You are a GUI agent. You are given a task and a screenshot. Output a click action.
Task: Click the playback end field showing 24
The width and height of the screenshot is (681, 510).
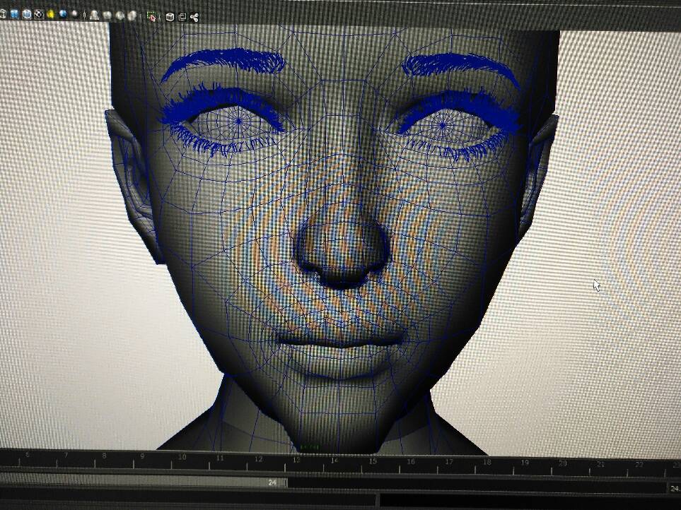(675, 488)
